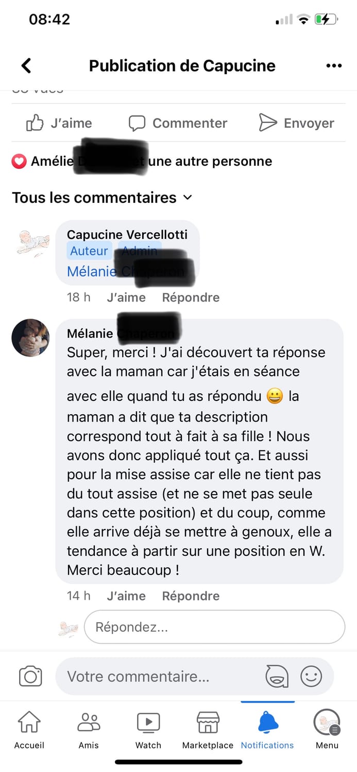Tap the Envoyer send arrow icon
Screen dimensions: 357x772
pos(268,123)
